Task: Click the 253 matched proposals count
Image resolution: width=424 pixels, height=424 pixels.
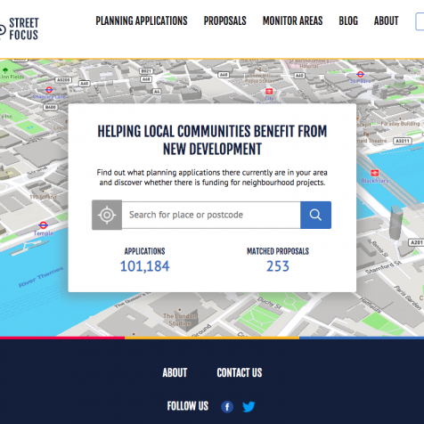Action: [x=278, y=266]
